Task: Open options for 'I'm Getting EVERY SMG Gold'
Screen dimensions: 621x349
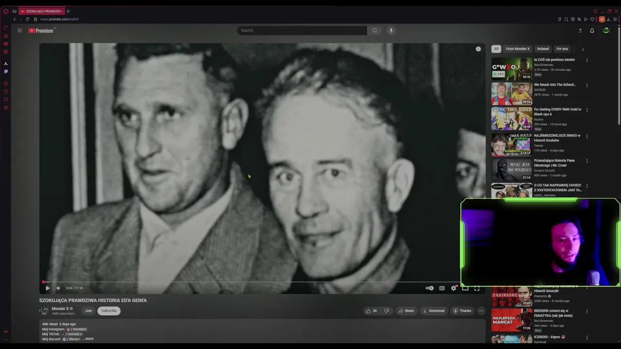Action: [x=587, y=110]
